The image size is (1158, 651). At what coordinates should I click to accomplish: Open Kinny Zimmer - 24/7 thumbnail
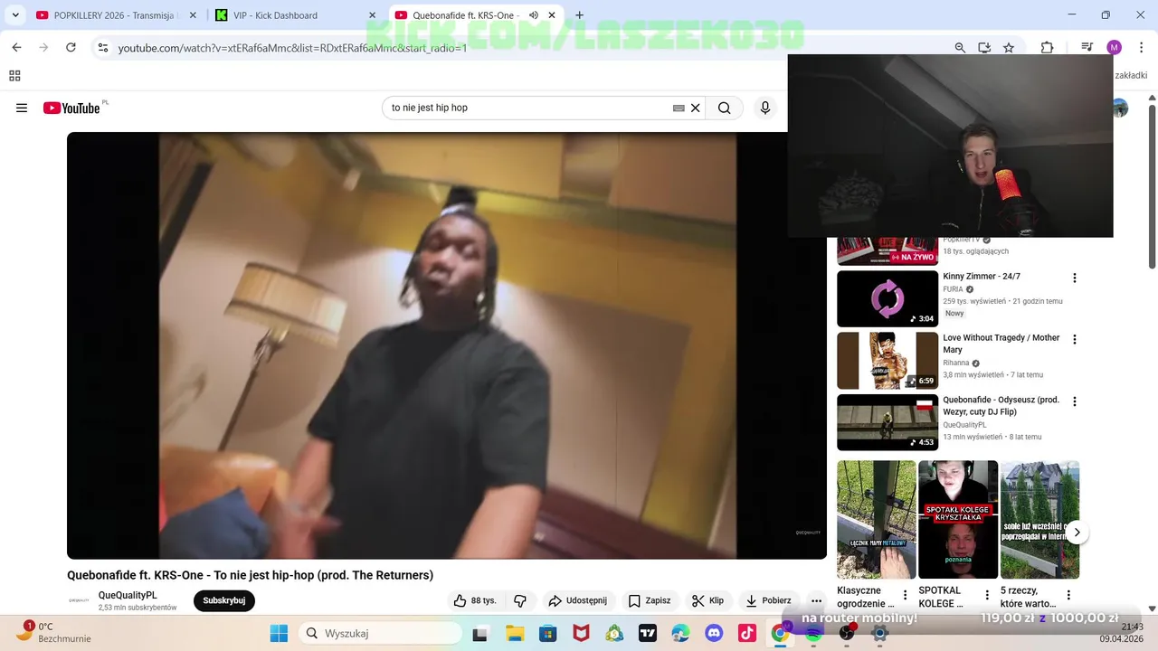(x=887, y=298)
